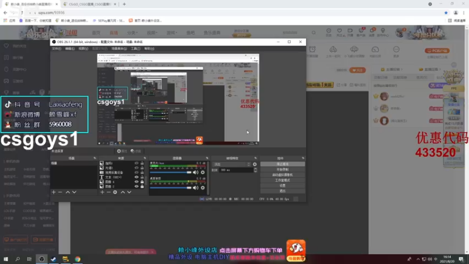Open the 场景集合(S) menu in OBS
469x264 pixels.
coord(119,49)
